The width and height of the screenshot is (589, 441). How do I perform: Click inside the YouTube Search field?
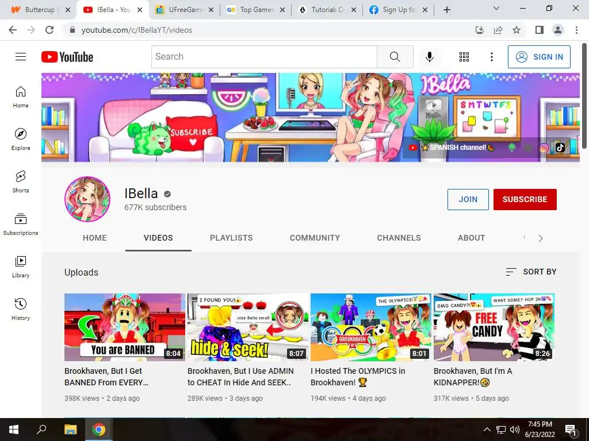pyautogui.click(x=264, y=57)
